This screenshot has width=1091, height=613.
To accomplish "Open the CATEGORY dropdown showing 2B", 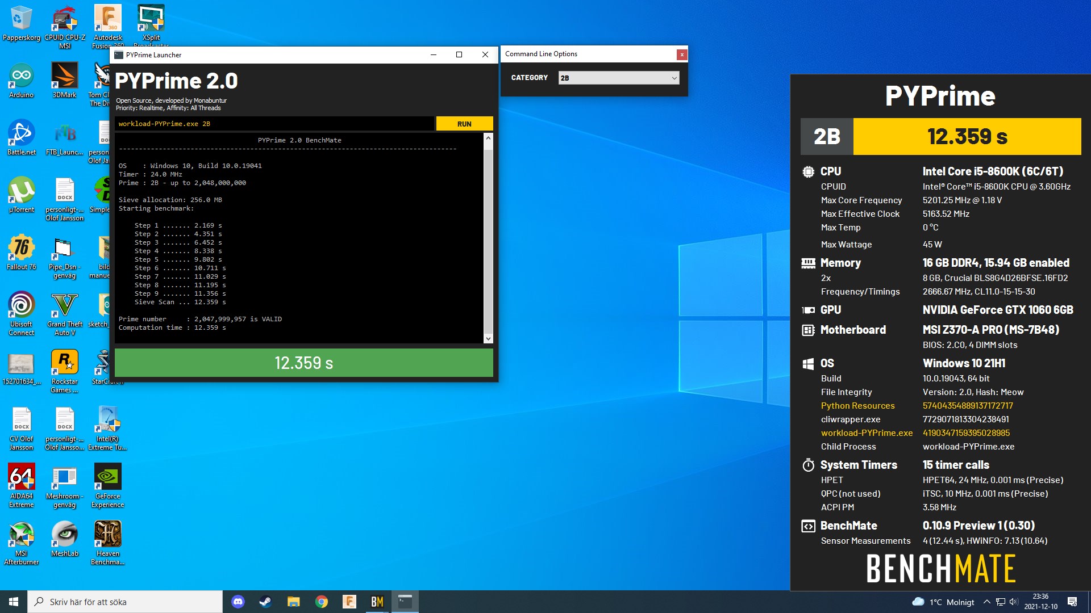I will coord(619,78).
